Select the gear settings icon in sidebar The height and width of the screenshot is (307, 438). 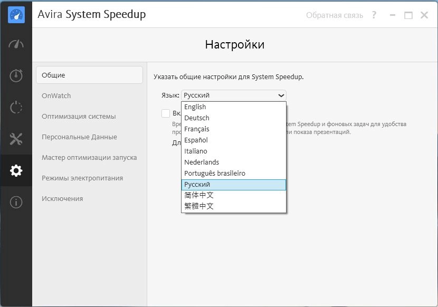(16, 170)
